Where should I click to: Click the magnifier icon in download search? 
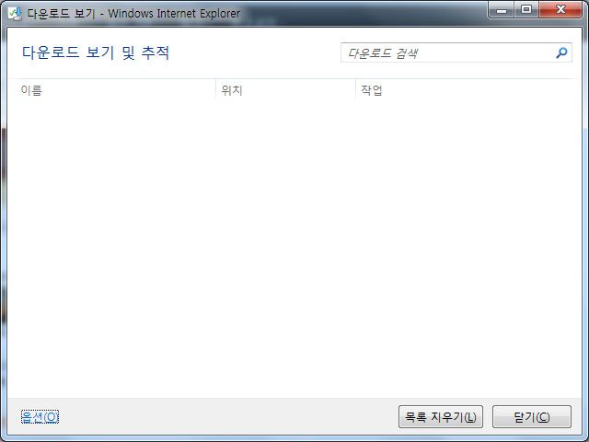coord(561,52)
